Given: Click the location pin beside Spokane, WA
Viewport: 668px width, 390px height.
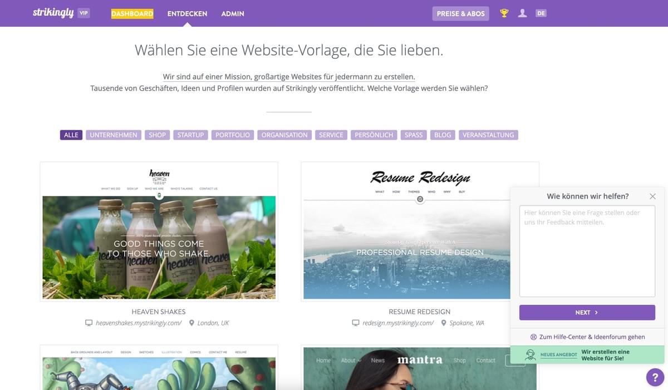Looking at the screenshot, I should (x=444, y=323).
